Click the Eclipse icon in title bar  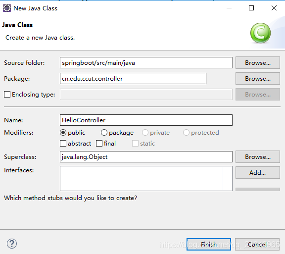(x=7, y=8)
